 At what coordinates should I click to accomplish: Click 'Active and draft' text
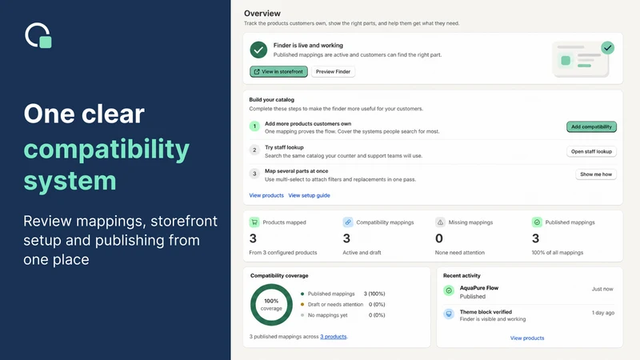pos(362,253)
